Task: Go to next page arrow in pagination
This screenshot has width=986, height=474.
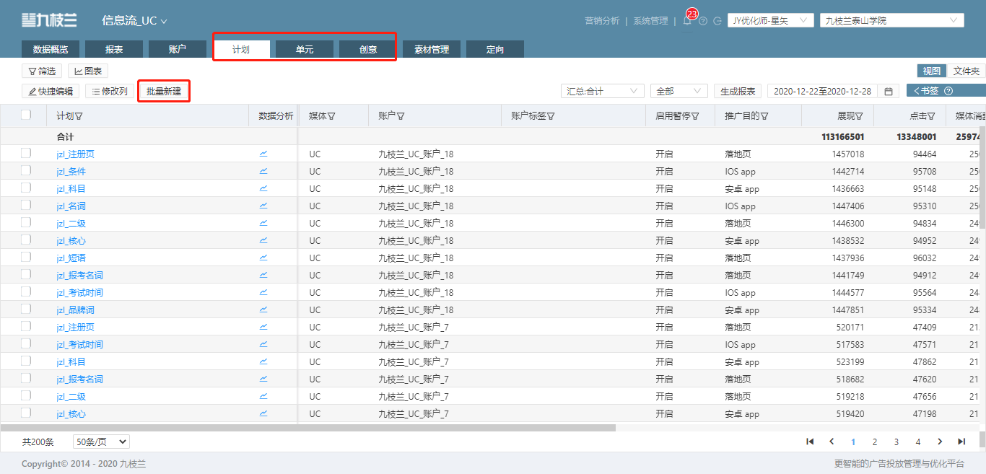Action: pos(940,442)
